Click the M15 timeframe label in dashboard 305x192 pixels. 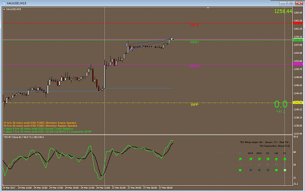tap(250, 153)
